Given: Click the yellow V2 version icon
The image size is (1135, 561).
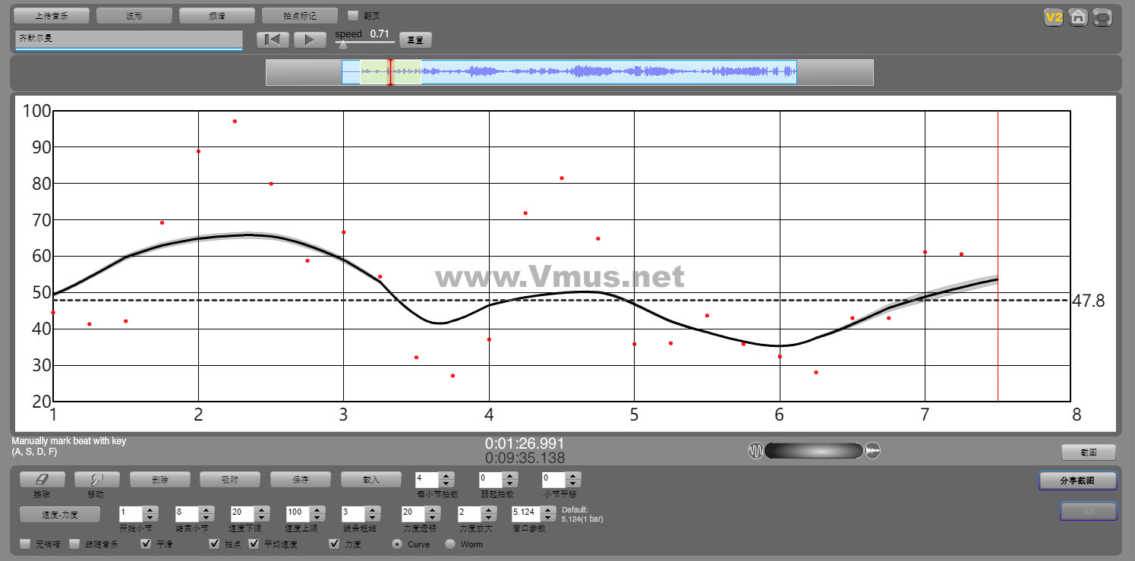Looking at the screenshot, I should (1053, 17).
